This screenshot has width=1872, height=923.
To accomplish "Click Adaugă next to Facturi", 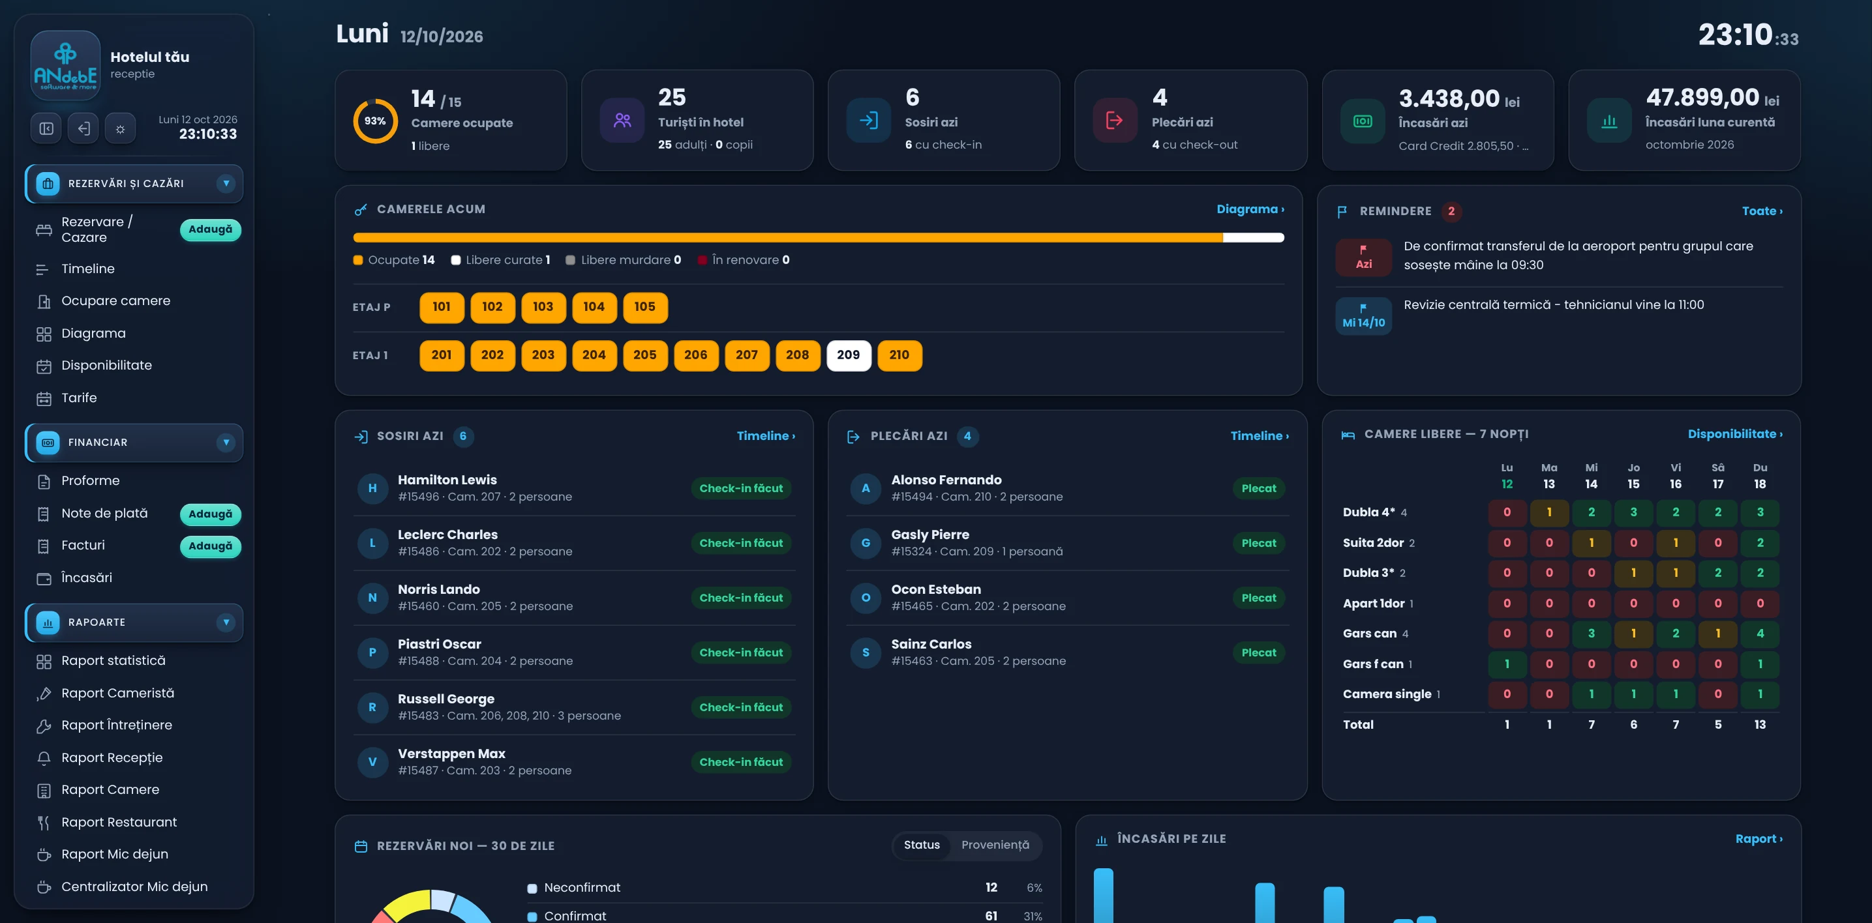I will point(210,546).
